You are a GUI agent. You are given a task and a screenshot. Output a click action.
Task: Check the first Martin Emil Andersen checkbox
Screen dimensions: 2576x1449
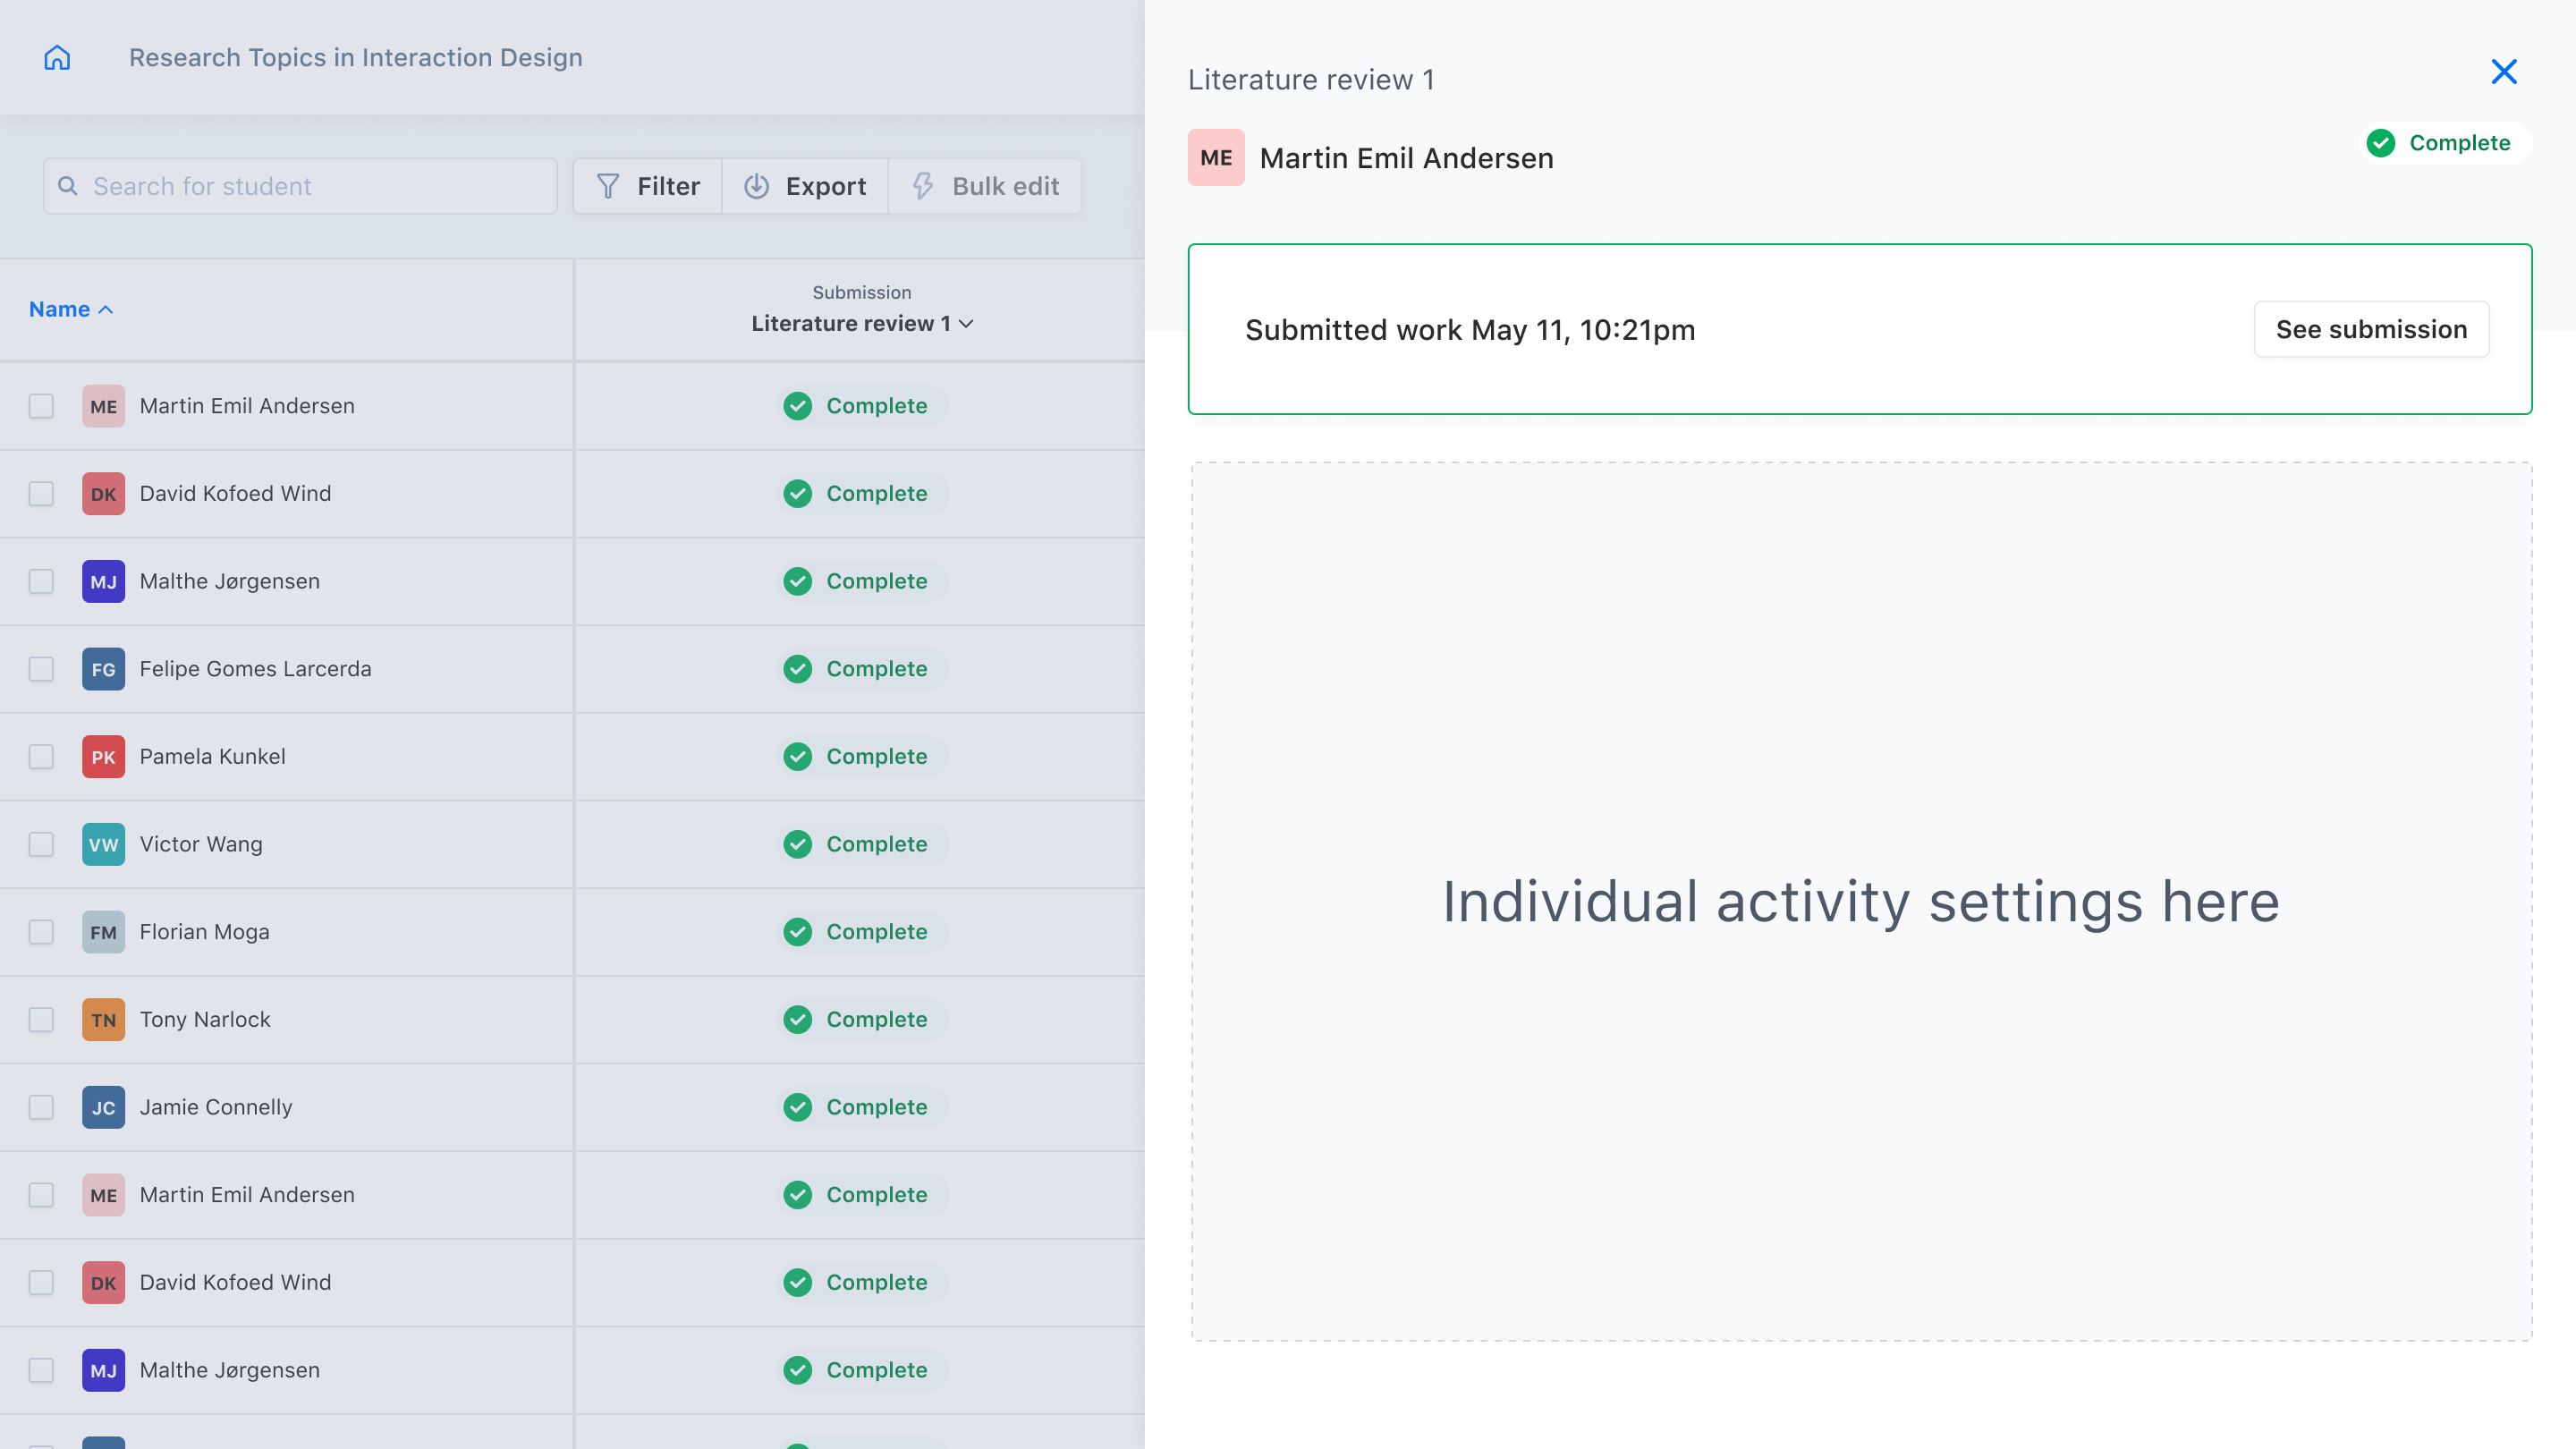coord(41,406)
